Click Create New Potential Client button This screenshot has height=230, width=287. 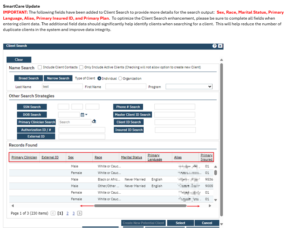click(x=143, y=223)
